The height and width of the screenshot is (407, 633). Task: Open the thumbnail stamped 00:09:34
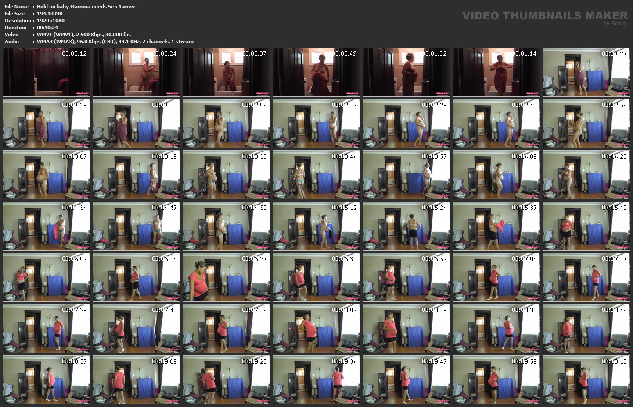[316, 380]
